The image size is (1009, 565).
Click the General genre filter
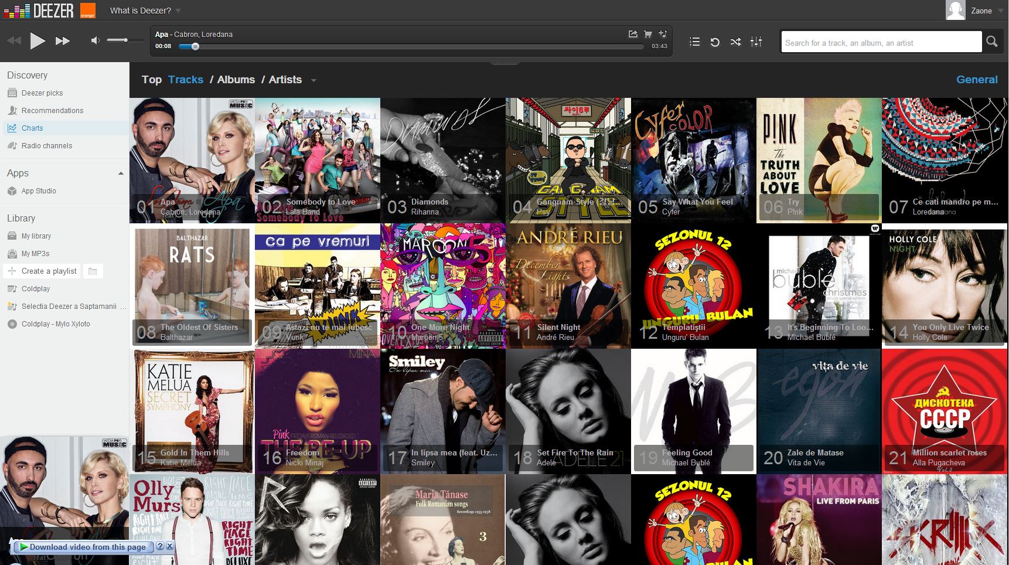[977, 80]
